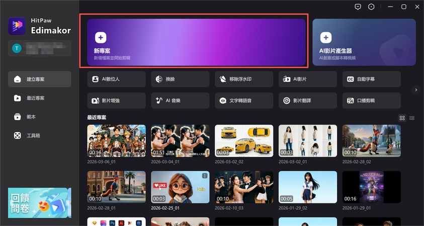This screenshot has height=226, width=424.
Task: Open the feedback message icon in title bar
Action: [358, 7]
